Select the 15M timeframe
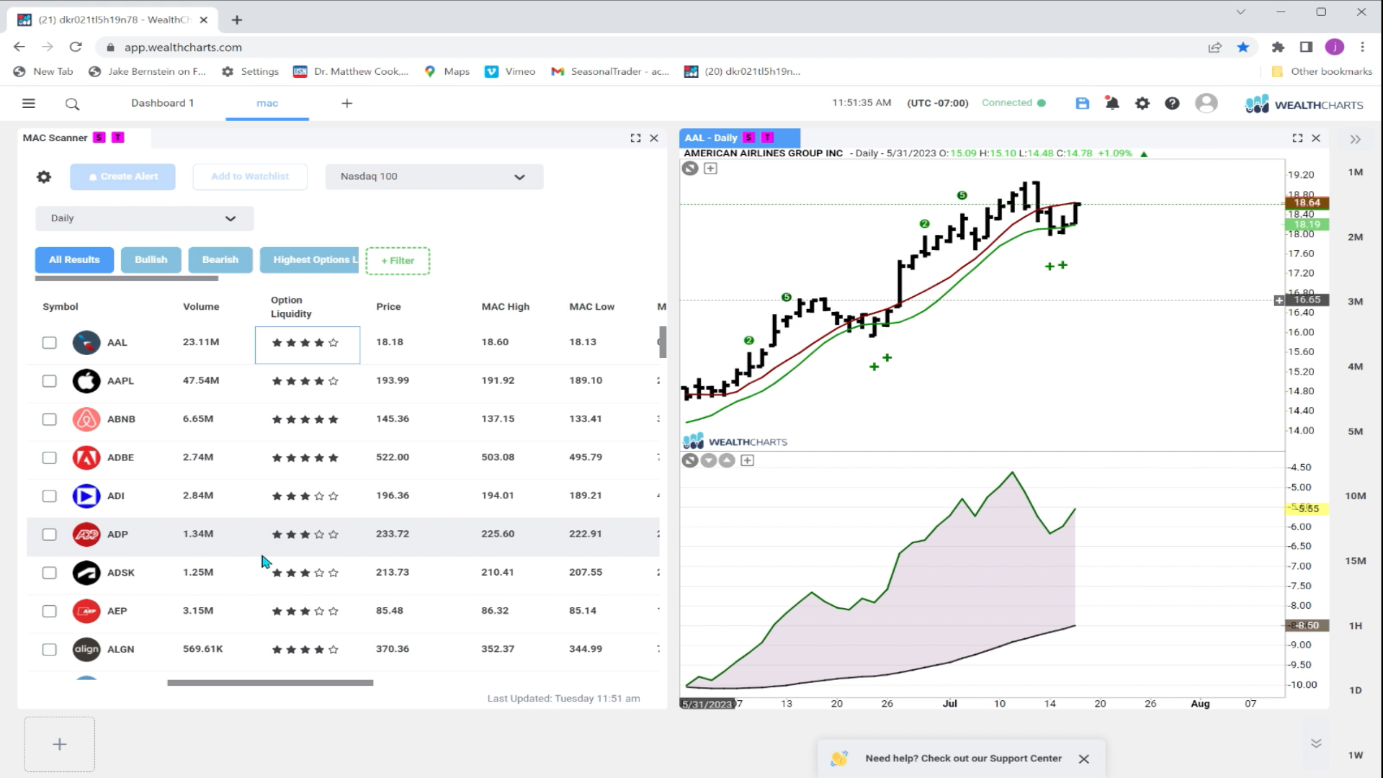Image resolution: width=1383 pixels, height=778 pixels. (1356, 561)
